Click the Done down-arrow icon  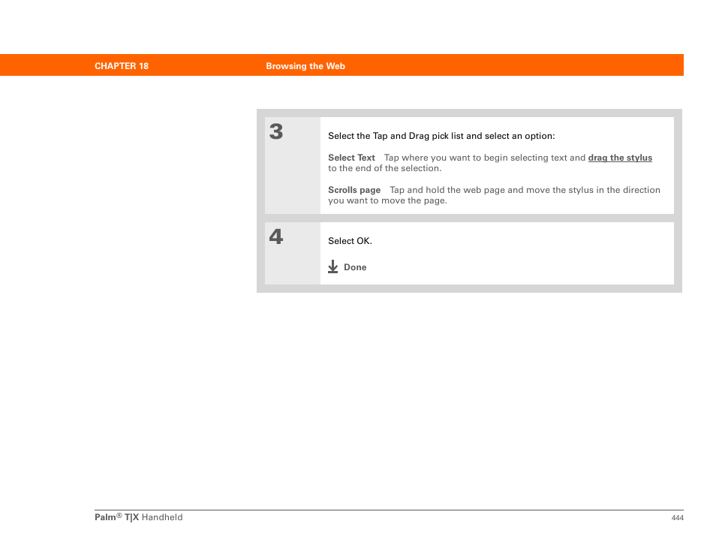pyautogui.click(x=333, y=266)
